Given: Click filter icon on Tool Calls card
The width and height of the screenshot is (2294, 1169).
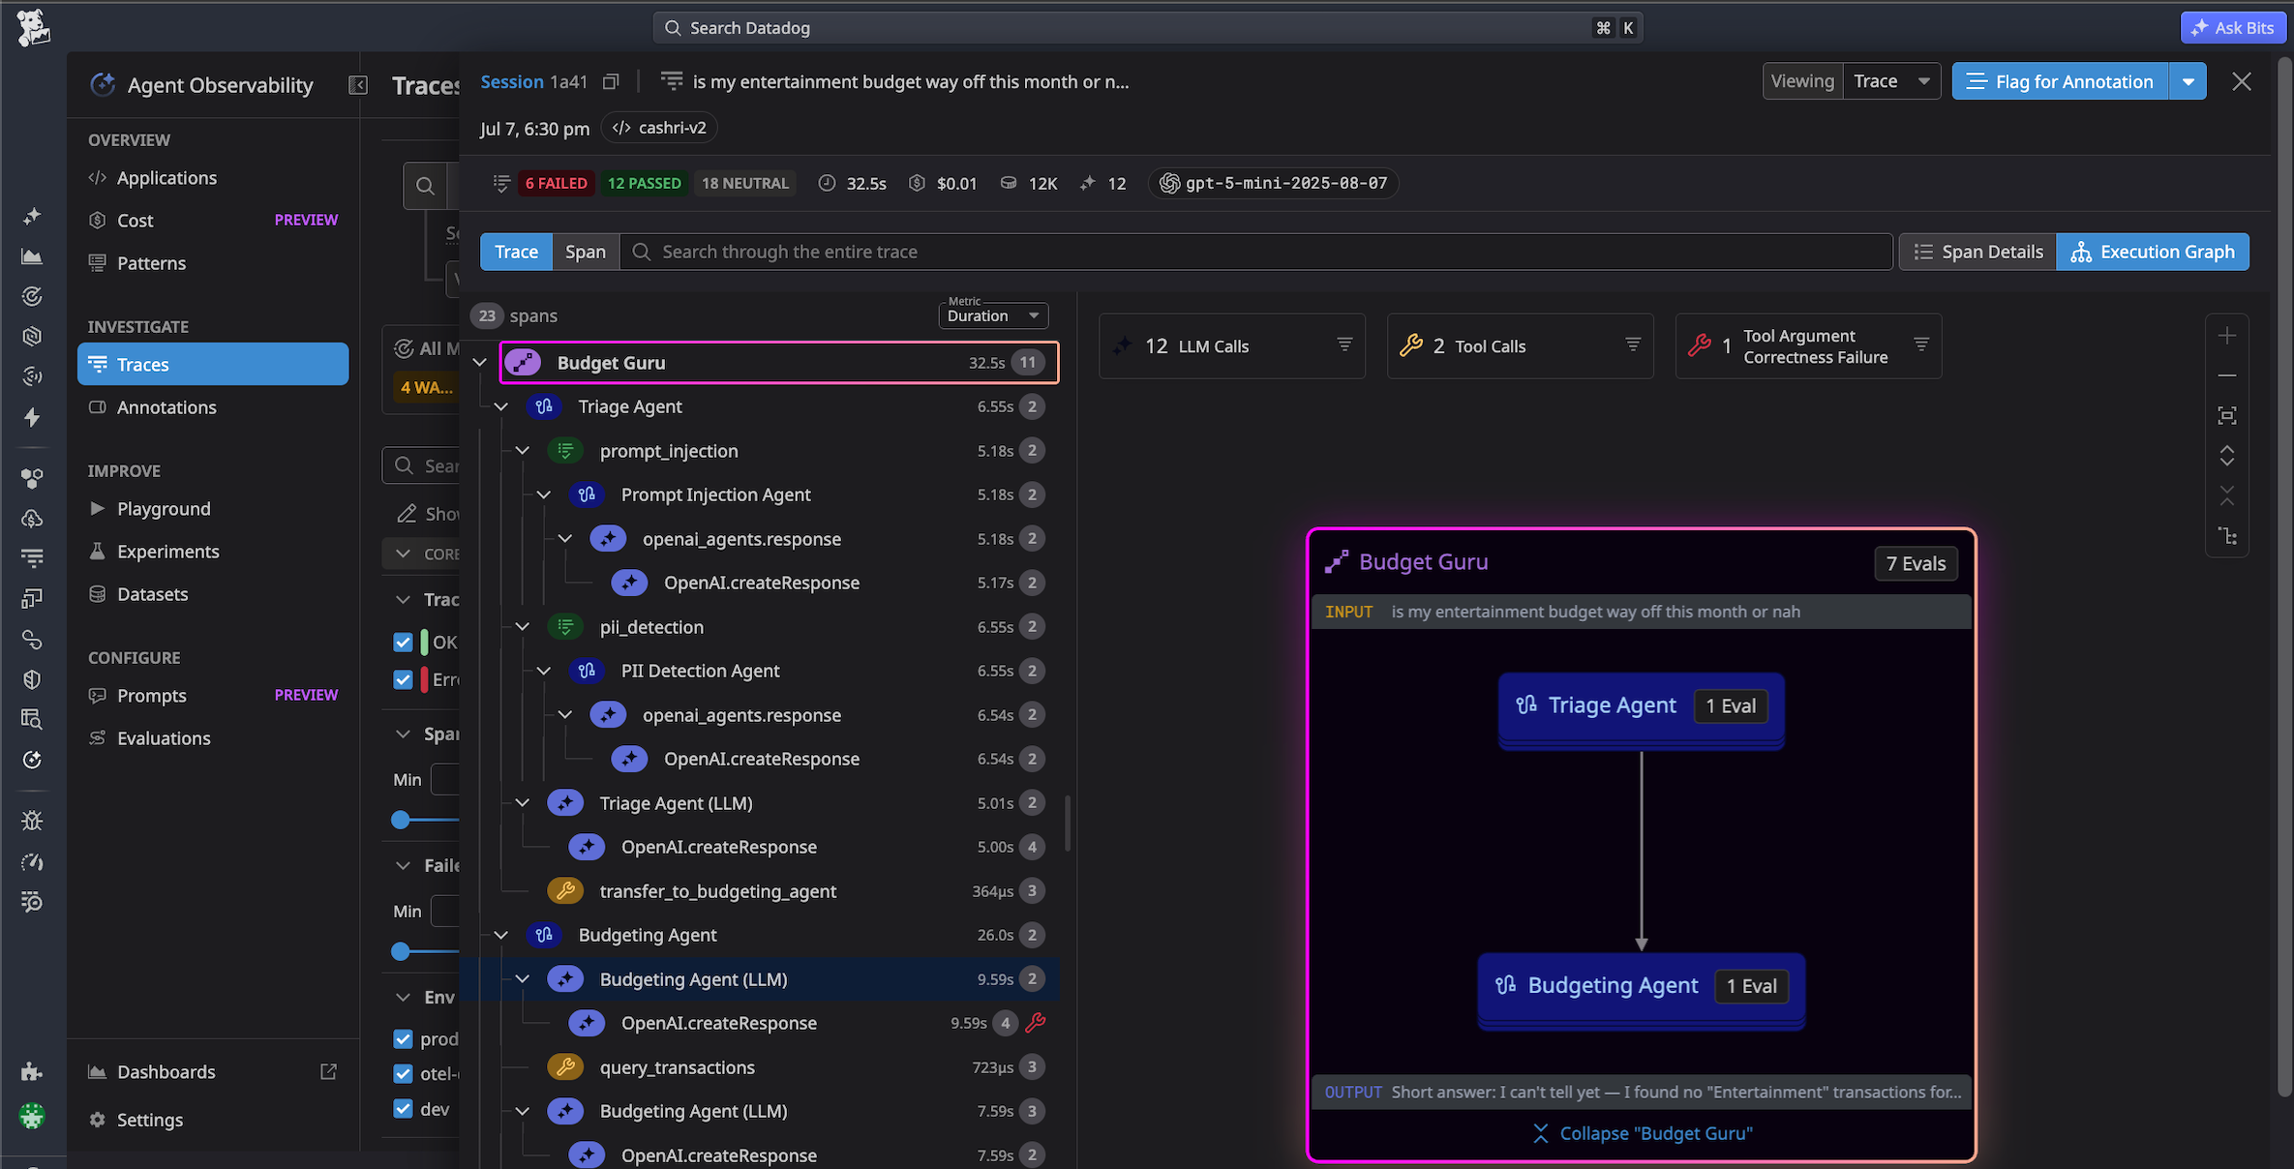Looking at the screenshot, I should click(x=1633, y=345).
